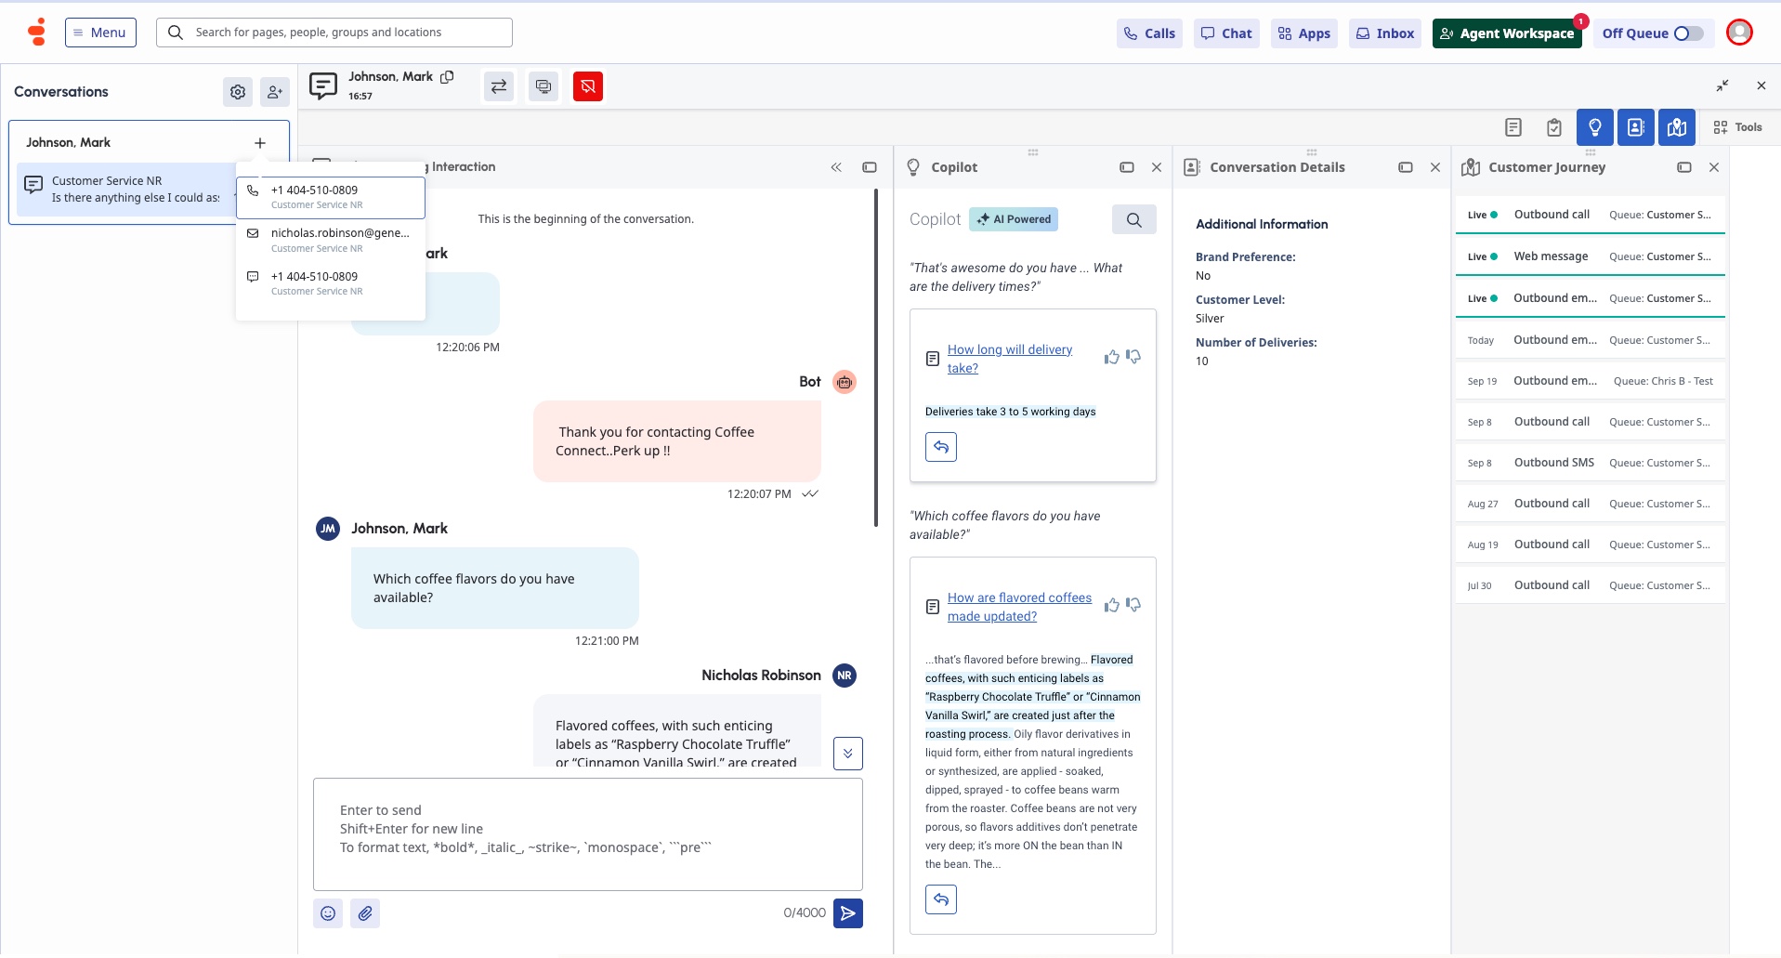Open Copilot search magnifier
Screen dimensions: 1781x958
[x=1133, y=219]
